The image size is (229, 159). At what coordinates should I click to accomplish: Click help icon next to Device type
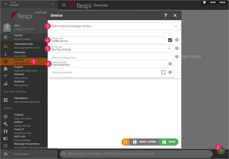coord(177,48)
